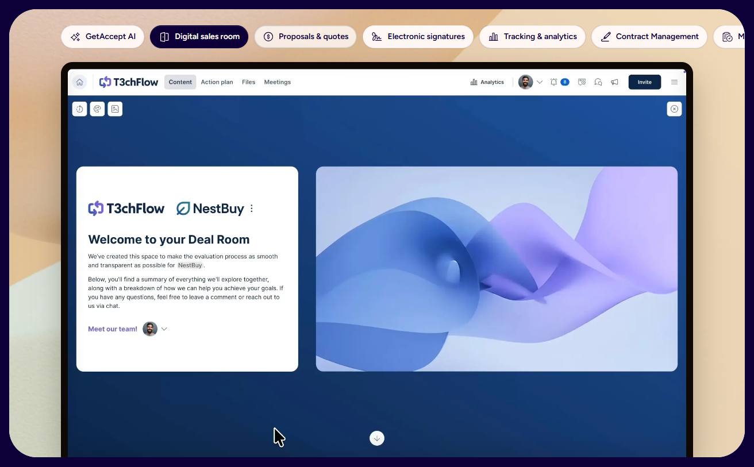Screen dimensions: 754x467
Task: Open the Contract Management pill
Action: coord(649,37)
